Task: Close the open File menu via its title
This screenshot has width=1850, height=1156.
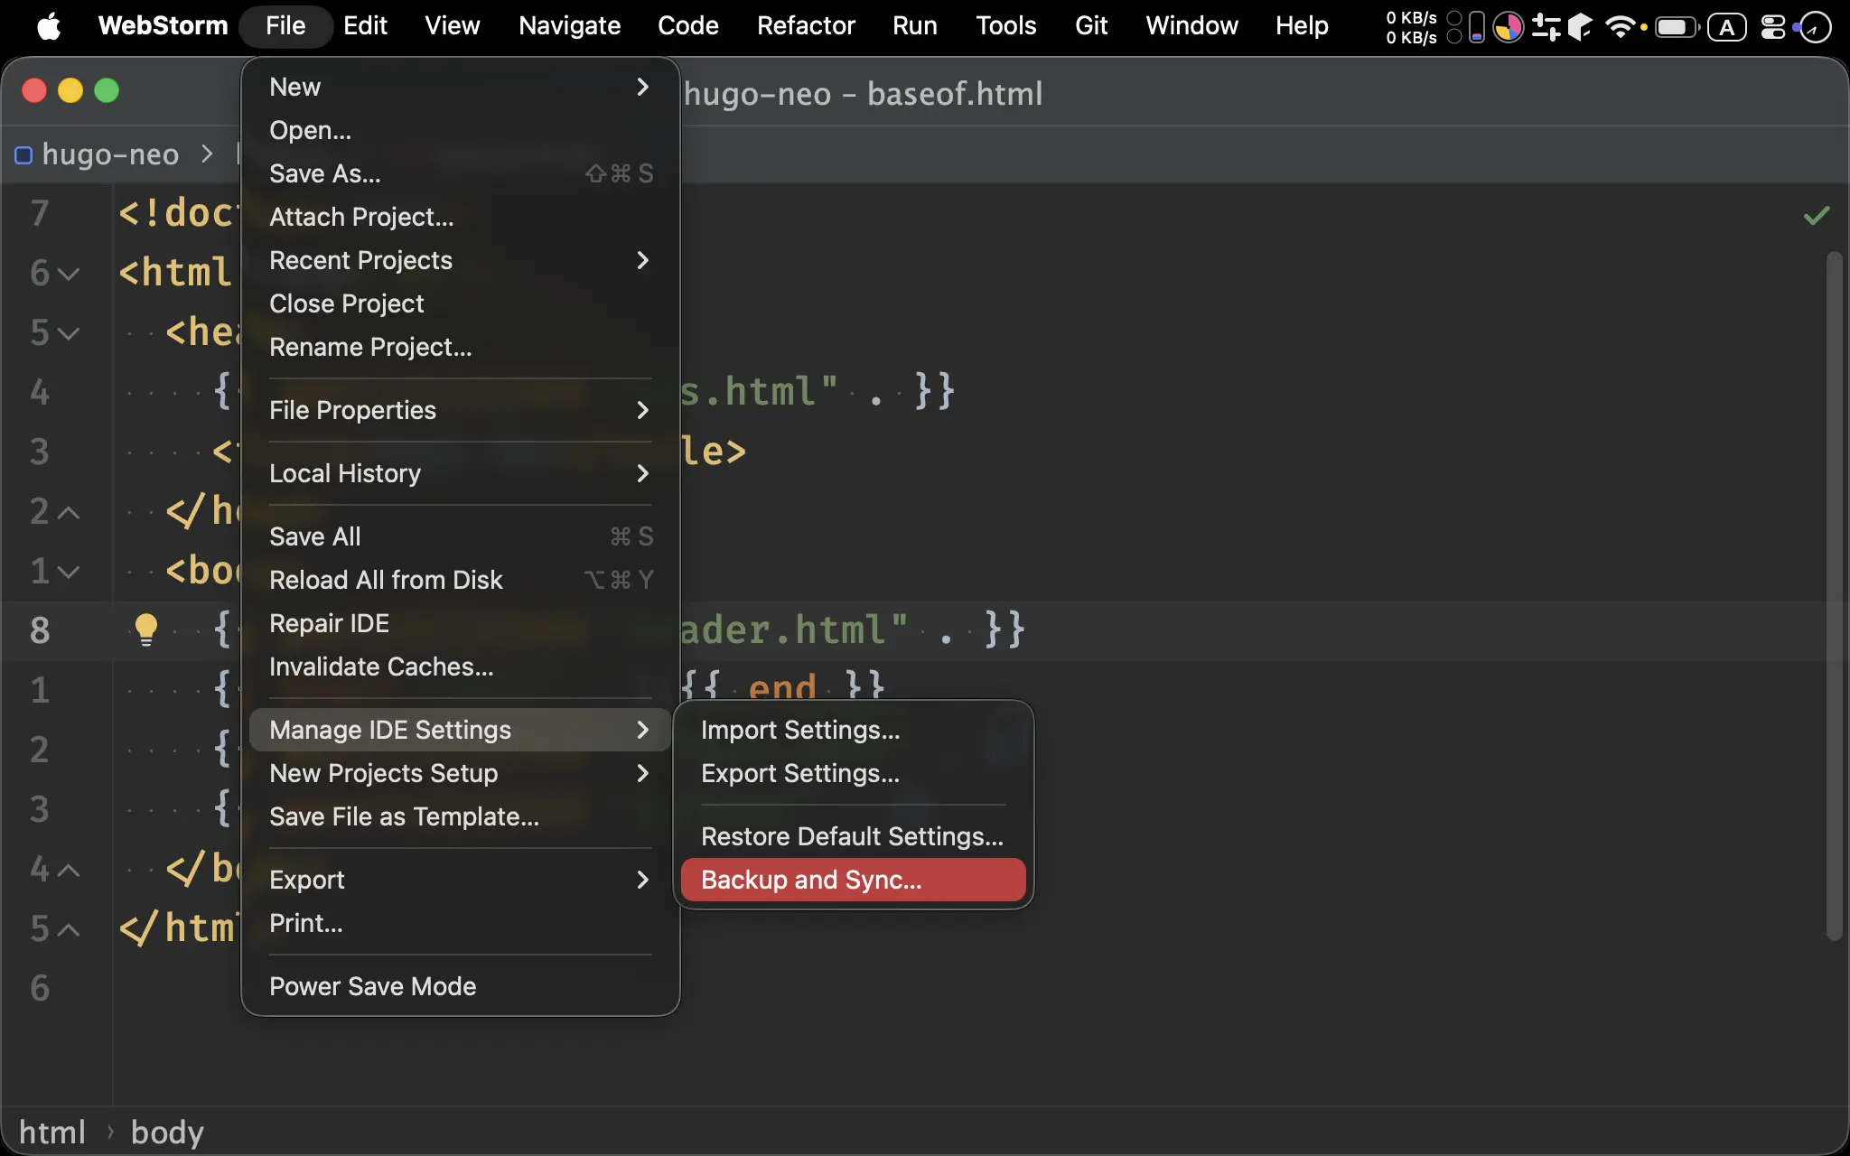Action: click(285, 26)
